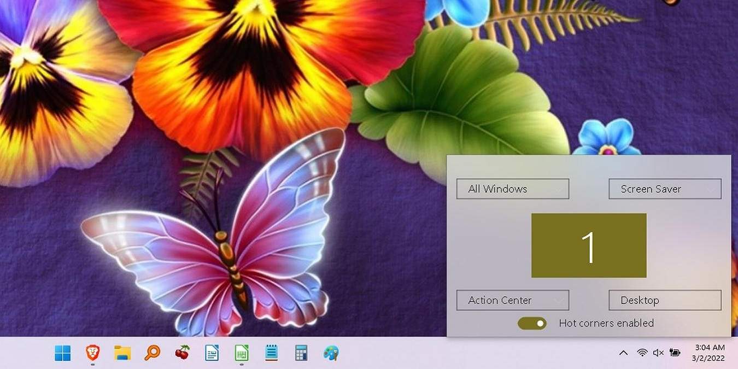Unmute the system volume
The height and width of the screenshot is (369, 738).
coord(658,353)
